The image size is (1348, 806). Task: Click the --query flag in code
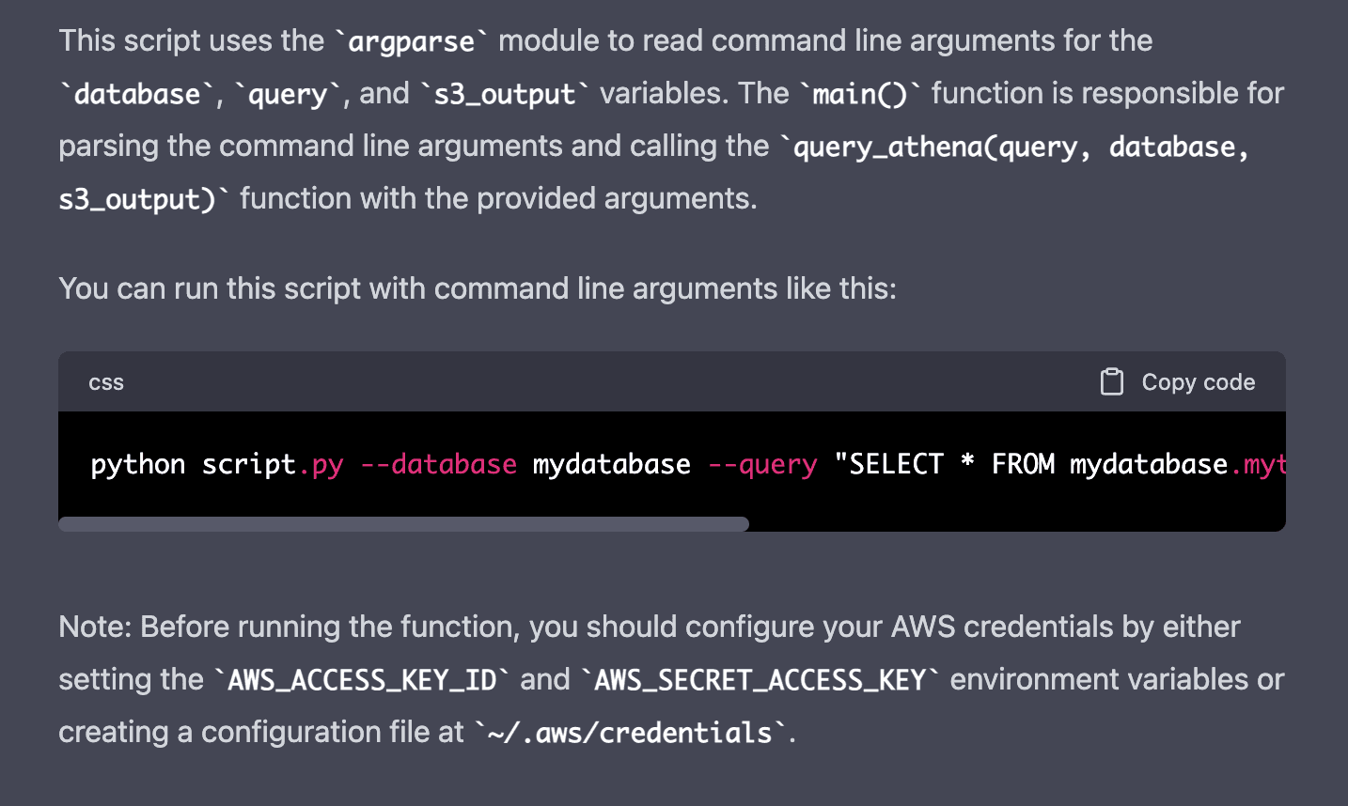pyautogui.click(x=761, y=465)
